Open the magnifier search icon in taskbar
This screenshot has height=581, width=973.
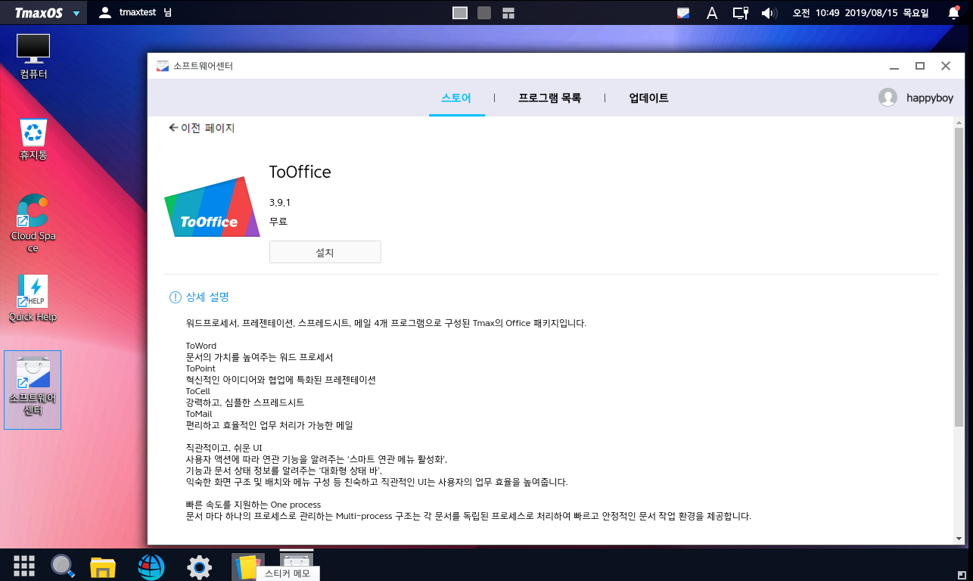click(x=62, y=565)
